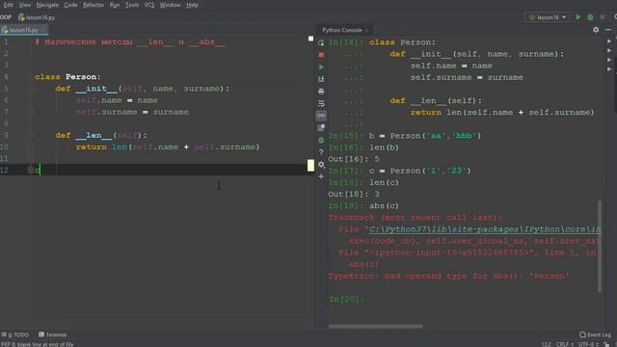The width and height of the screenshot is (617, 347).
Task: Click the TypeError message in console
Action: coord(448,276)
